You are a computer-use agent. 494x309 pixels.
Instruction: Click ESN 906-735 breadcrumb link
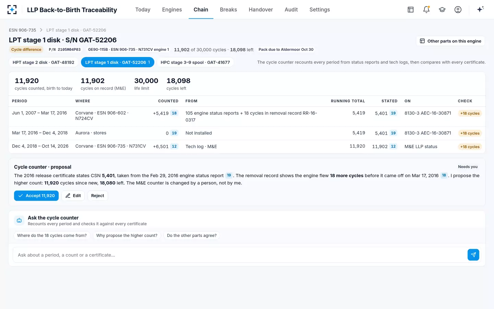point(22,30)
